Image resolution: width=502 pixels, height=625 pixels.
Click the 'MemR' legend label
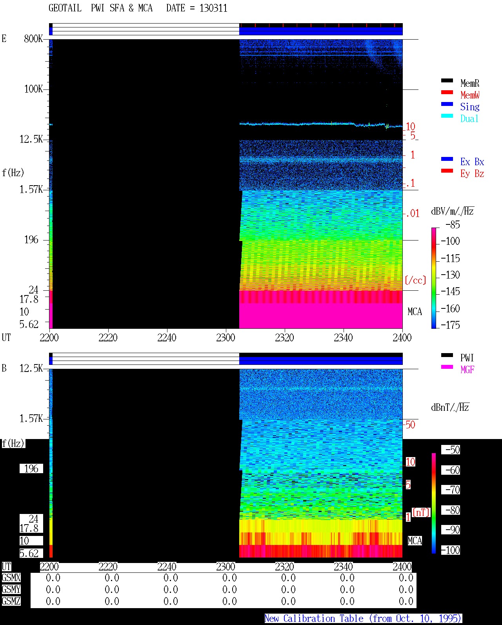coord(470,83)
